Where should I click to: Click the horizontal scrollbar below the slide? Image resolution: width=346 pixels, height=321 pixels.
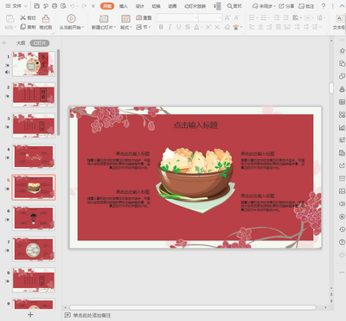pos(192,307)
